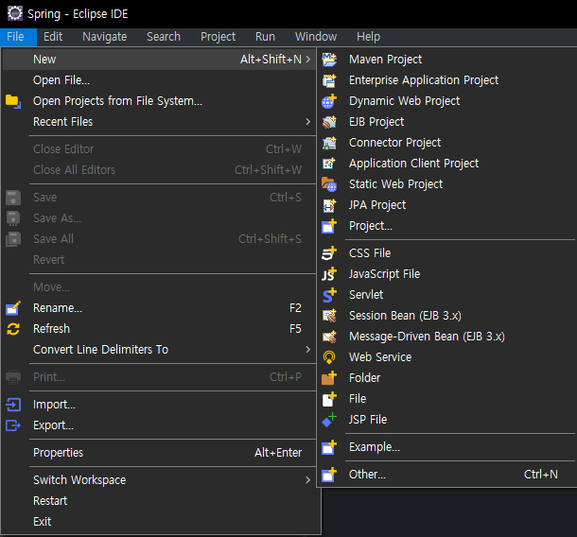This screenshot has width=577, height=537.
Task: Click the Rename pencil icon
Action: pos(13,308)
